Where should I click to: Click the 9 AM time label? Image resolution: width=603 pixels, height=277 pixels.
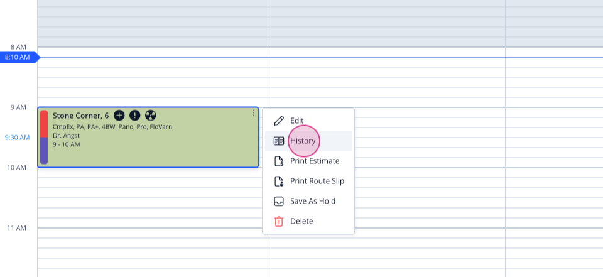[x=18, y=107]
